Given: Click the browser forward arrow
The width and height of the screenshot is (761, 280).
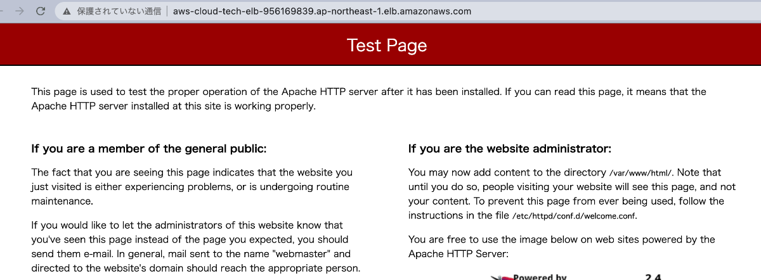Looking at the screenshot, I should tap(19, 11).
